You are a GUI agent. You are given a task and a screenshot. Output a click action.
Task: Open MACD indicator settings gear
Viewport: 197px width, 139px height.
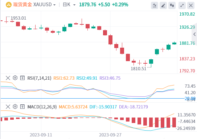15,107
